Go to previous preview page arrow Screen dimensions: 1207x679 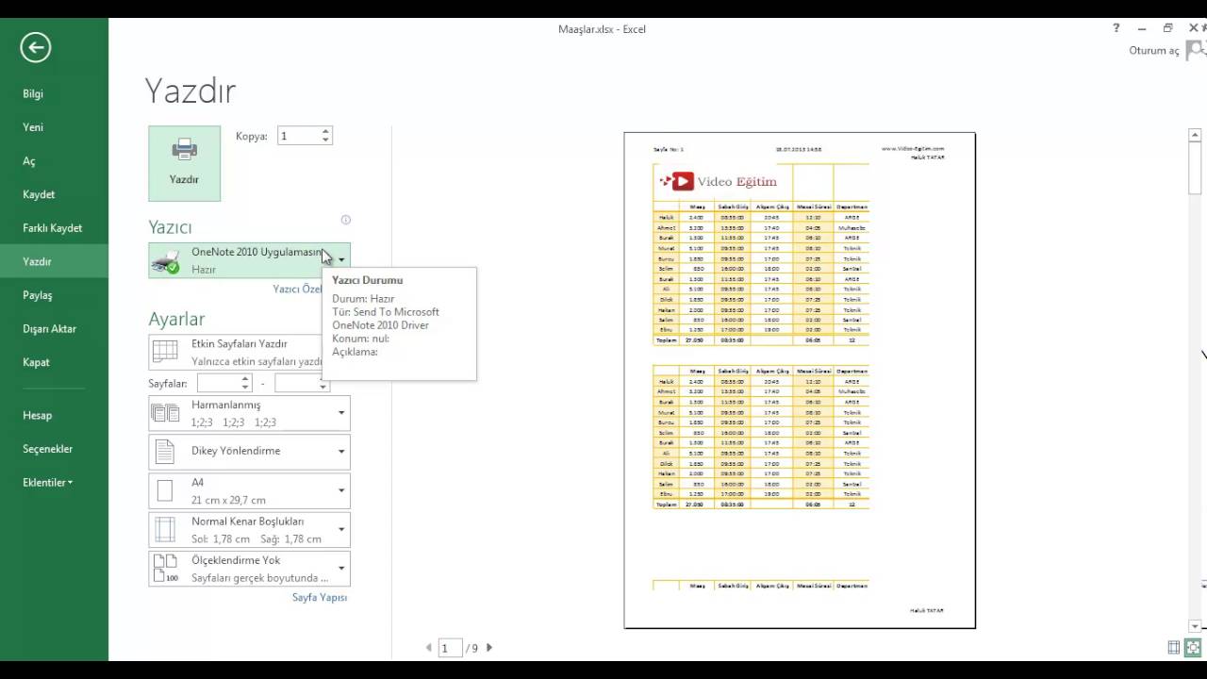[x=429, y=648]
